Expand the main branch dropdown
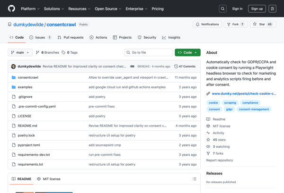This screenshot has width=284, height=193. pyautogui.click(x=20, y=52)
